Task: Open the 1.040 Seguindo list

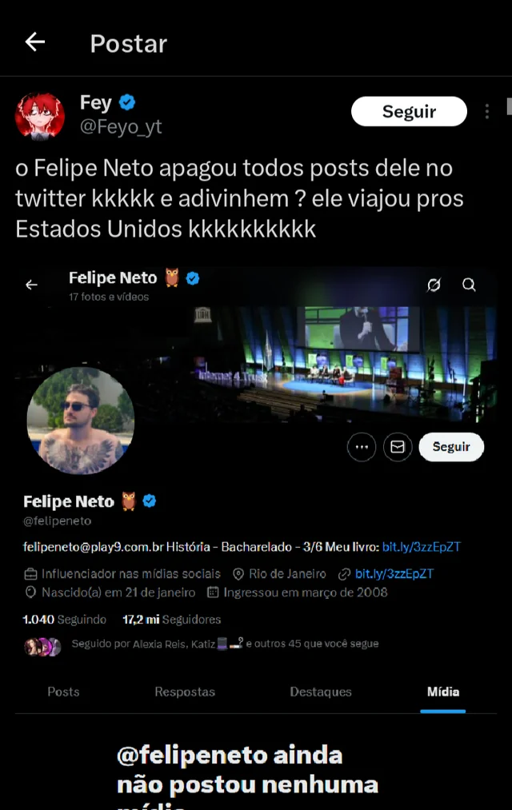Action: [x=65, y=620]
